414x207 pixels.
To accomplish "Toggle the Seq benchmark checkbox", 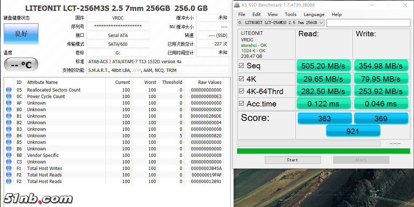I will pos(242,66).
